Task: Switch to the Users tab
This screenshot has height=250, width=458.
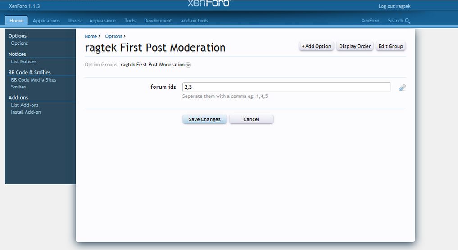Action: click(74, 21)
